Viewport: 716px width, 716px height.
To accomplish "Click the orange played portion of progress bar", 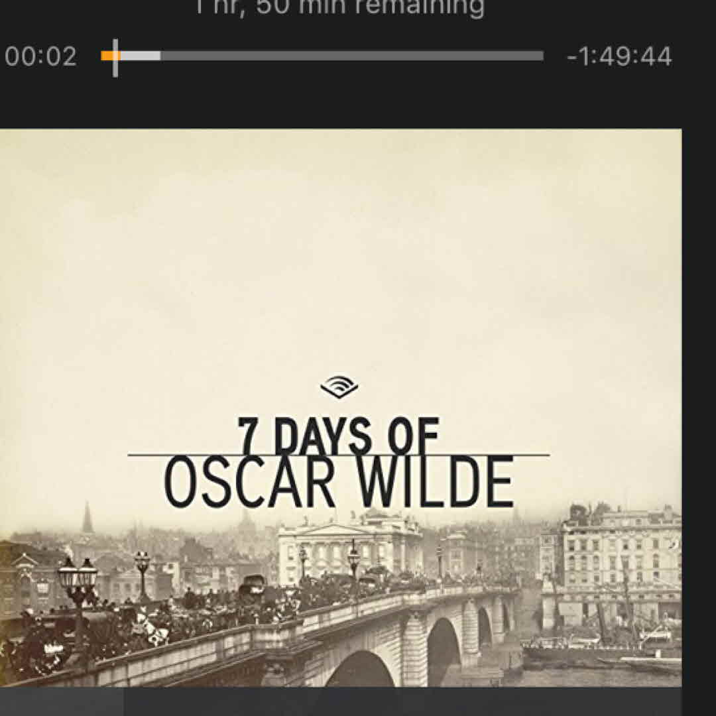I will coord(107,56).
